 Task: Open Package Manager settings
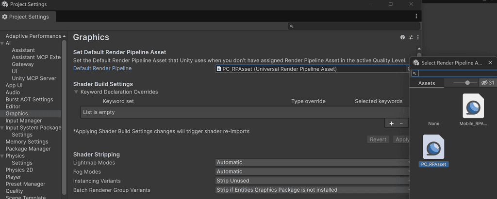tap(28, 149)
